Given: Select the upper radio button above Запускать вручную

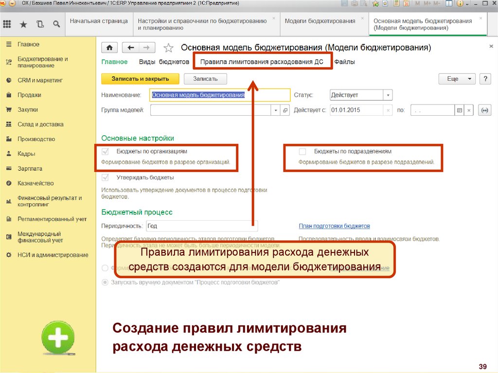Looking at the screenshot, I should click(x=105, y=268).
